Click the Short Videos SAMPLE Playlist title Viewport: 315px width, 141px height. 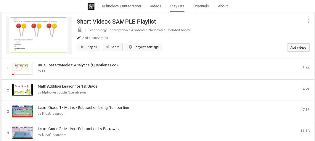[x=116, y=22]
